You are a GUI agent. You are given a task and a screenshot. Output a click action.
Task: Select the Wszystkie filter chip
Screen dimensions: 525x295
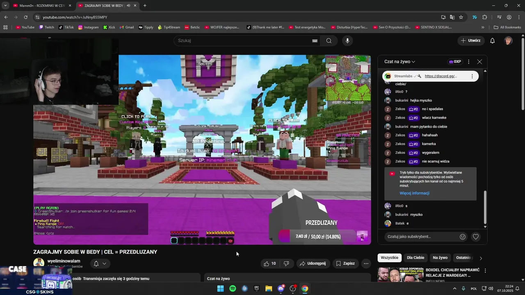389,258
